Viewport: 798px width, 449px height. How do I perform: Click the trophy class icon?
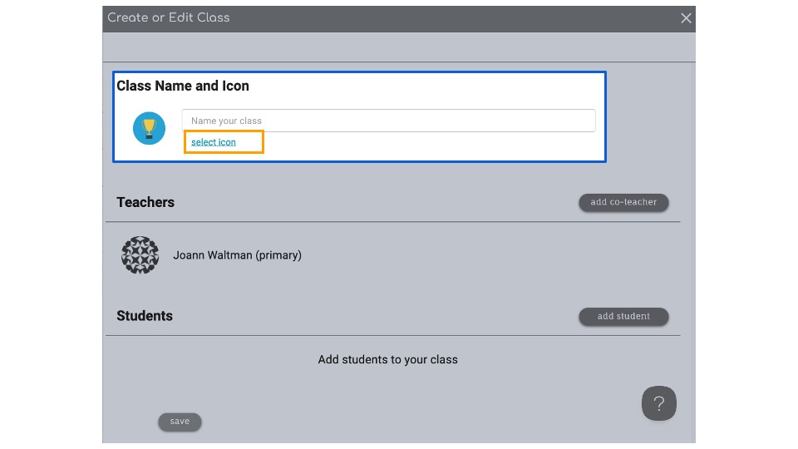click(150, 128)
